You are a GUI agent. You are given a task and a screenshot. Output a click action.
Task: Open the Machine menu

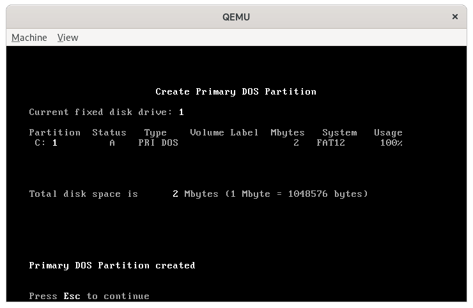pos(29,38)
